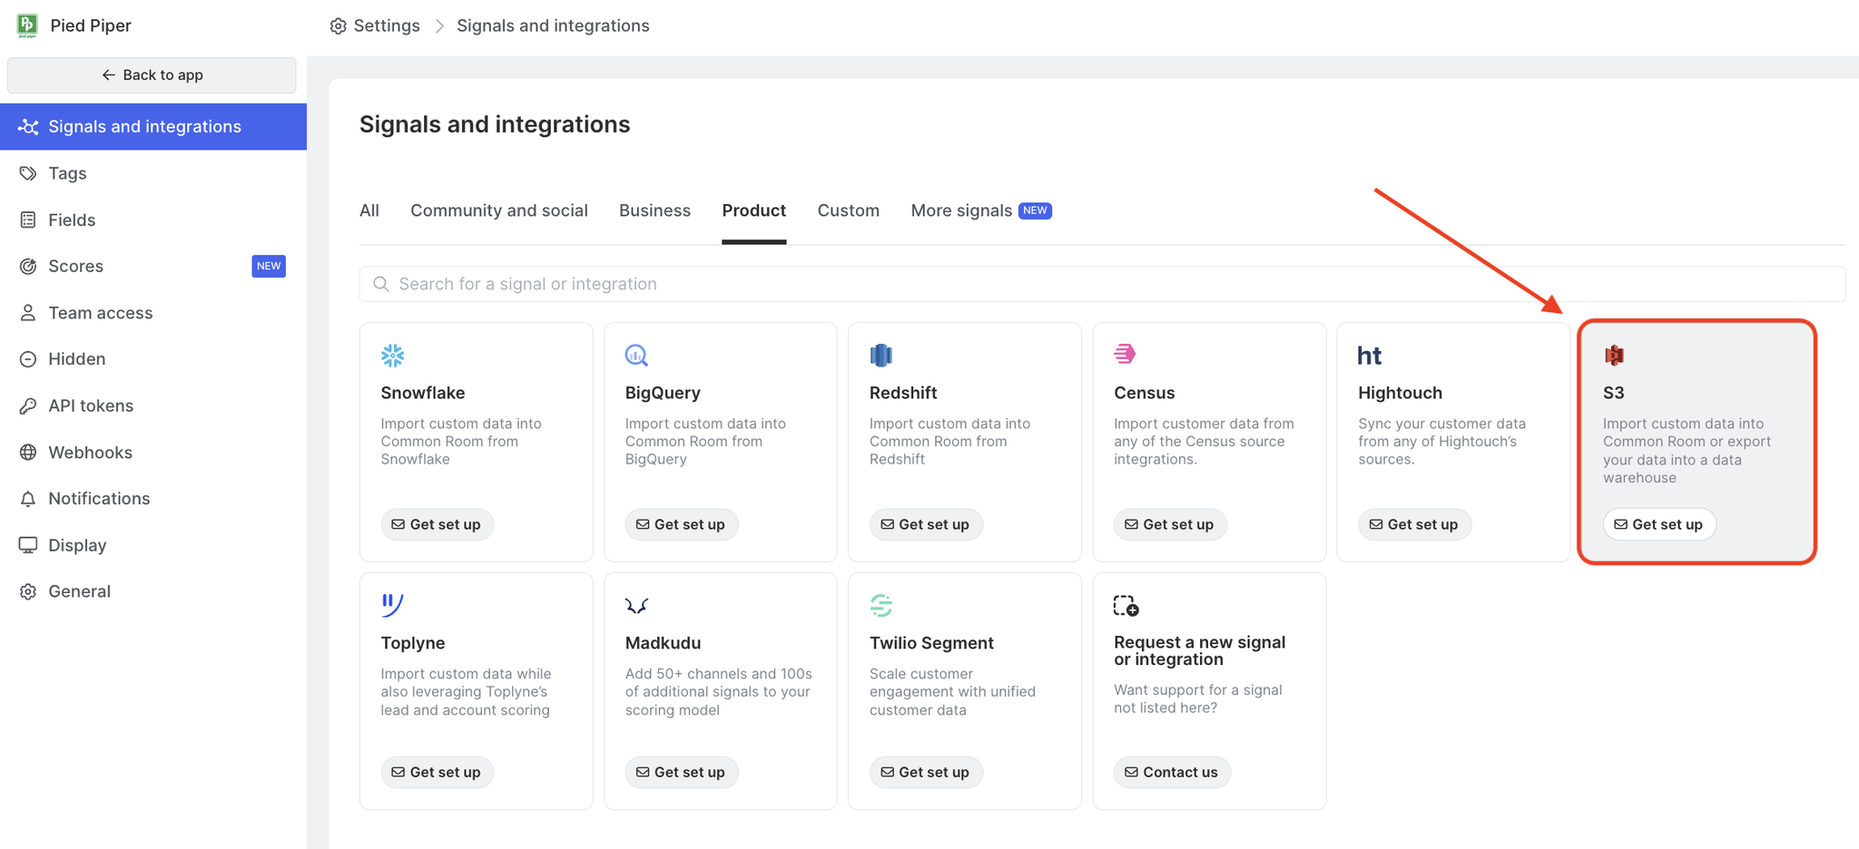Image resolution: width=1859 pixels, height=849 pixels.
Task: Click the Signals and integrations sidebar icon
Action: (x=28, y=127)
